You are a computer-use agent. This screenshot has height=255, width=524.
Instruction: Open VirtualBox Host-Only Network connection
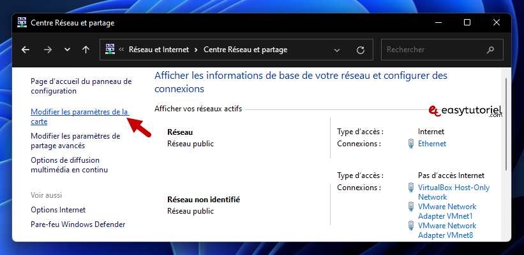(454, 192)
